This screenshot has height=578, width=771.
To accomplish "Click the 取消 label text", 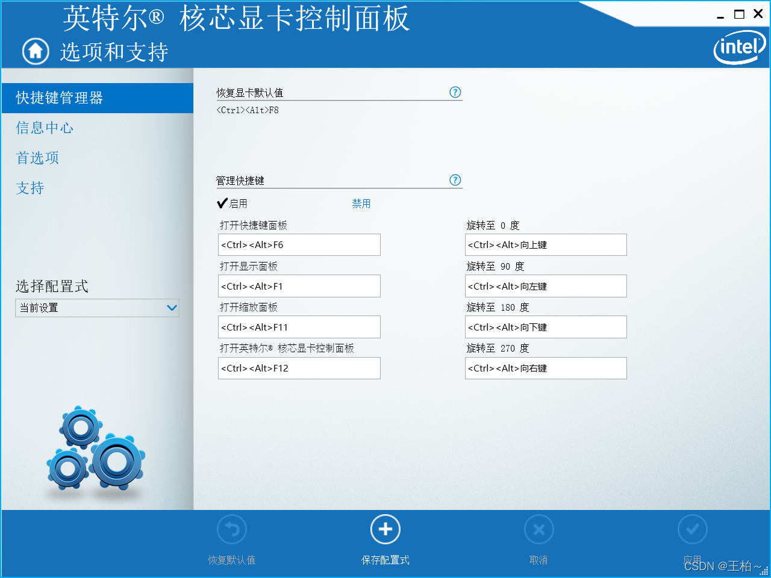I will pos(538,560).
